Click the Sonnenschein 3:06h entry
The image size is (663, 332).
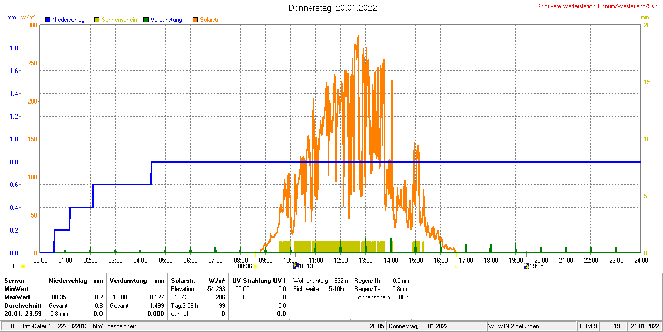[381, 297]
